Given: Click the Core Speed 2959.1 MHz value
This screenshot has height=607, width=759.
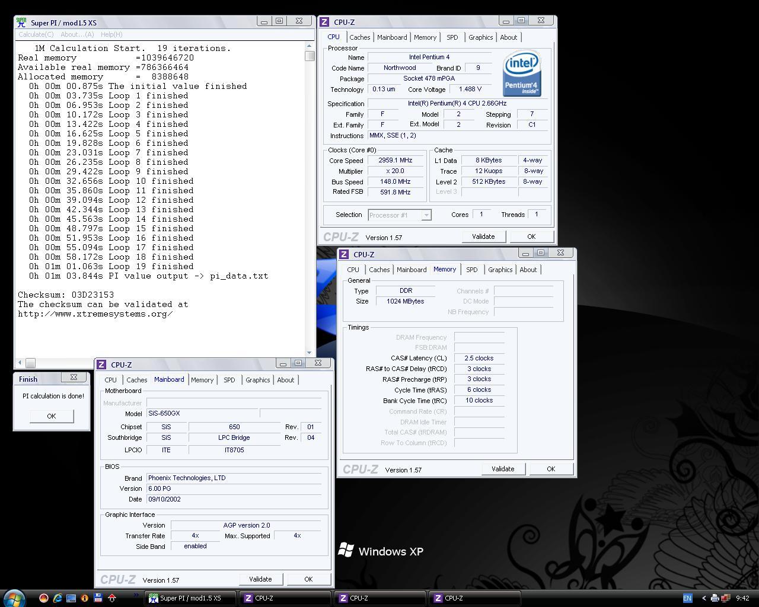Looking at the screenshot, I should (x=395, y=160).
